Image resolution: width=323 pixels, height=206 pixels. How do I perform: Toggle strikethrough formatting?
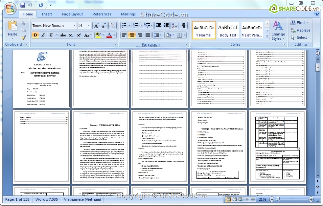[63, 35]
